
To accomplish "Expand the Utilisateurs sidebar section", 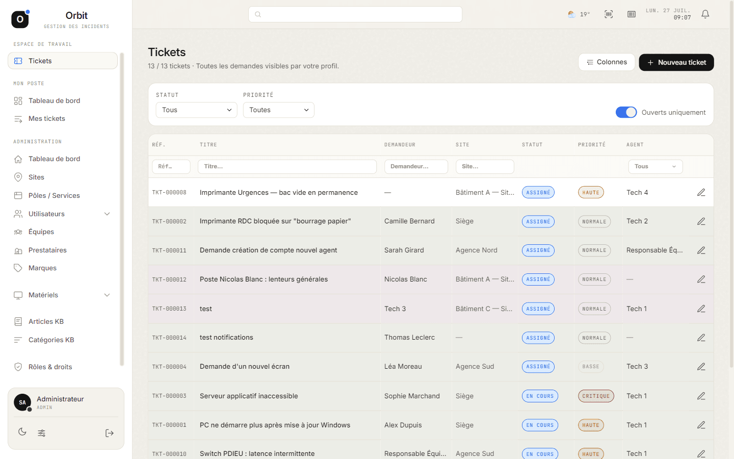I will click(63, 214).
